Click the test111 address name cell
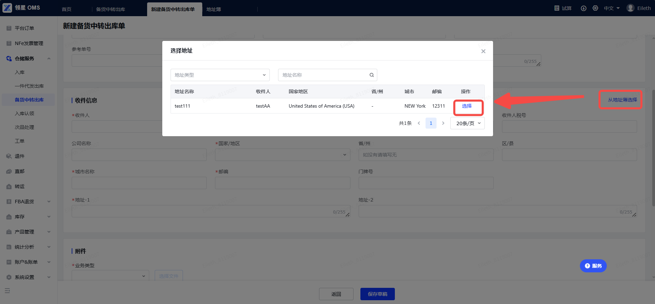The width and height of the screenshot is (655, 304). click(182, 106)
